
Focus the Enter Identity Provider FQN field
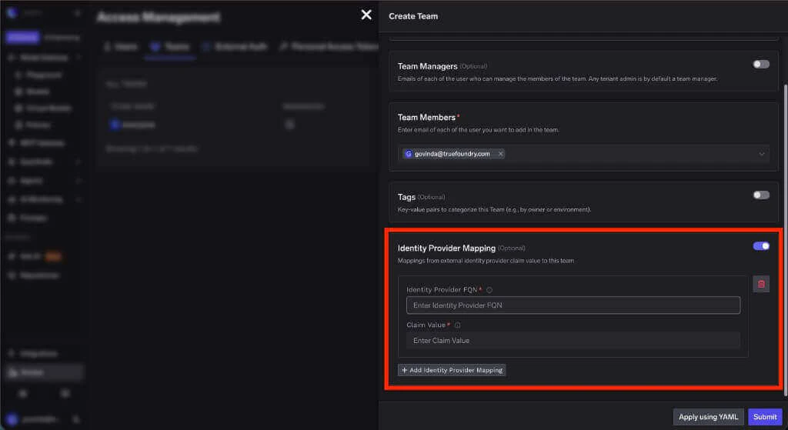coord(573,305)
